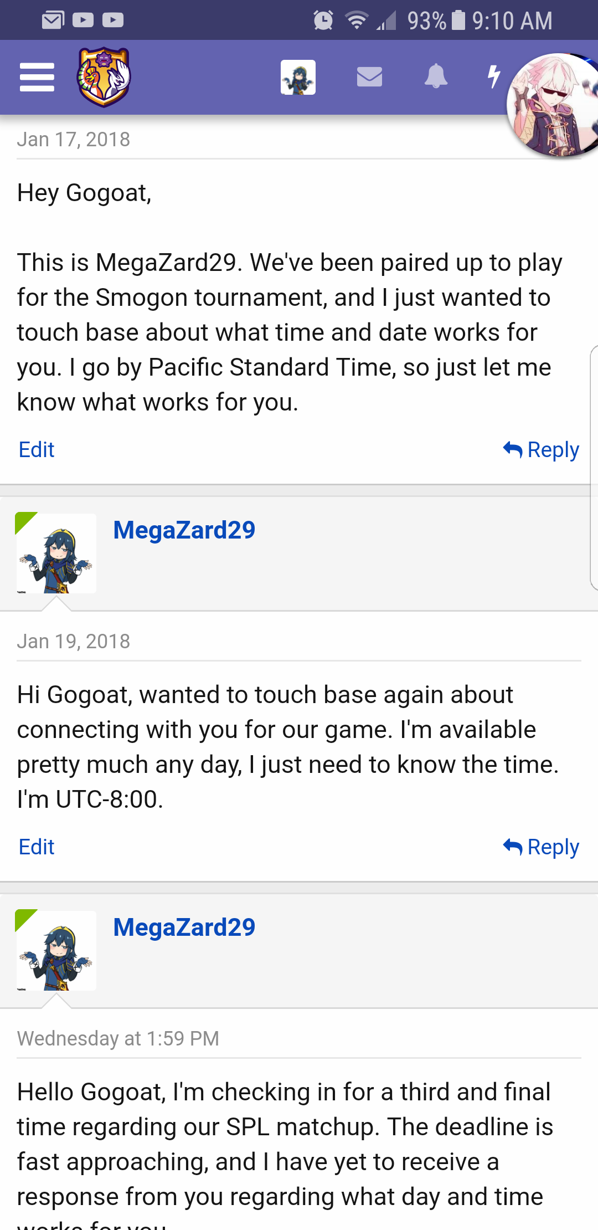The image size is (598, 1230).
Task: Reply to the Jan 19, 2018 message
Action: point(542,847)
